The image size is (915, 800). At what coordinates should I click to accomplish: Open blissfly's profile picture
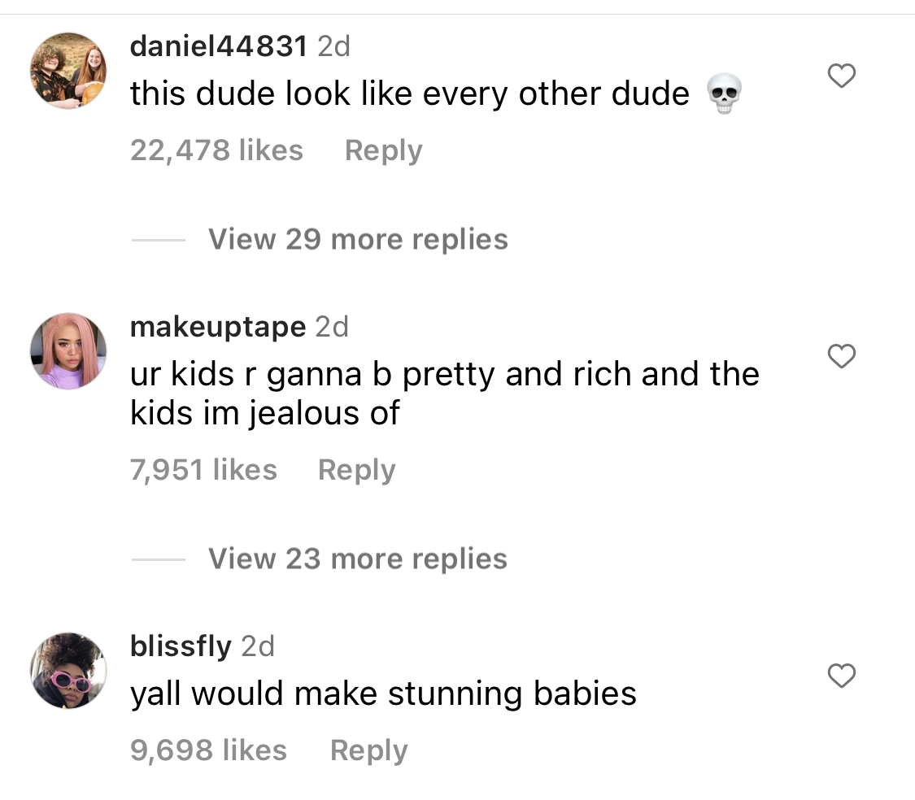[68, 671]
